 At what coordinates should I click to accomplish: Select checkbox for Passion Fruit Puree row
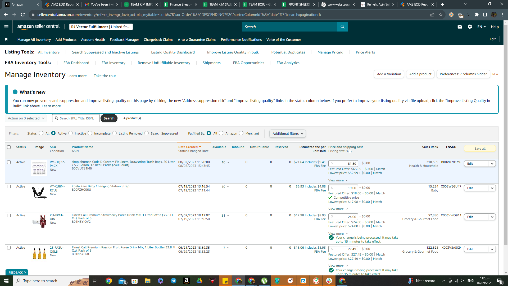coord(9,248)
